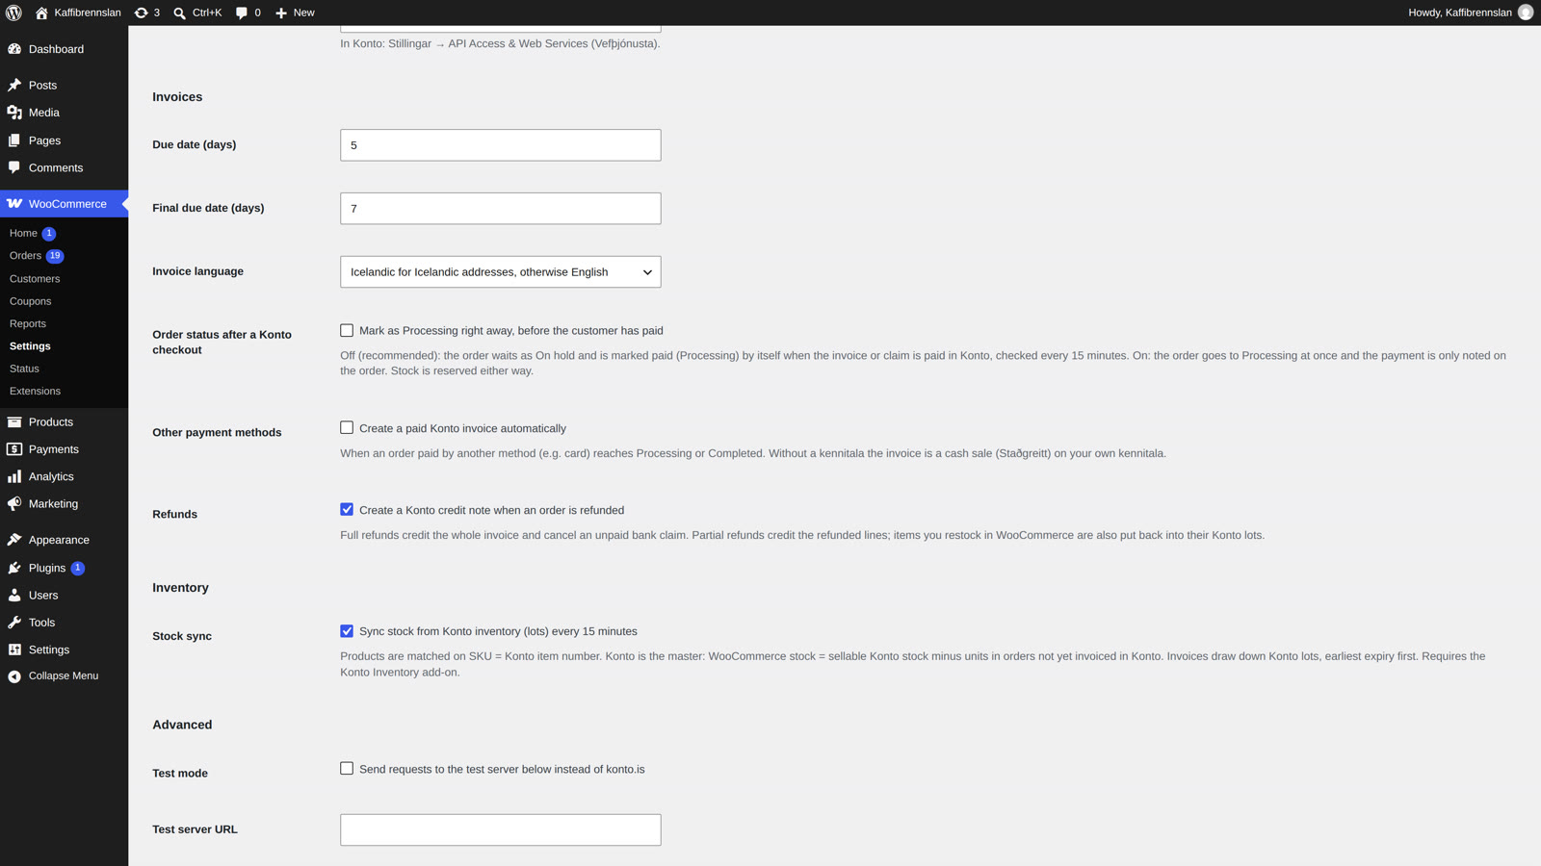
Task: Click the Marketing megaphone icon
Action: (14, 504)
